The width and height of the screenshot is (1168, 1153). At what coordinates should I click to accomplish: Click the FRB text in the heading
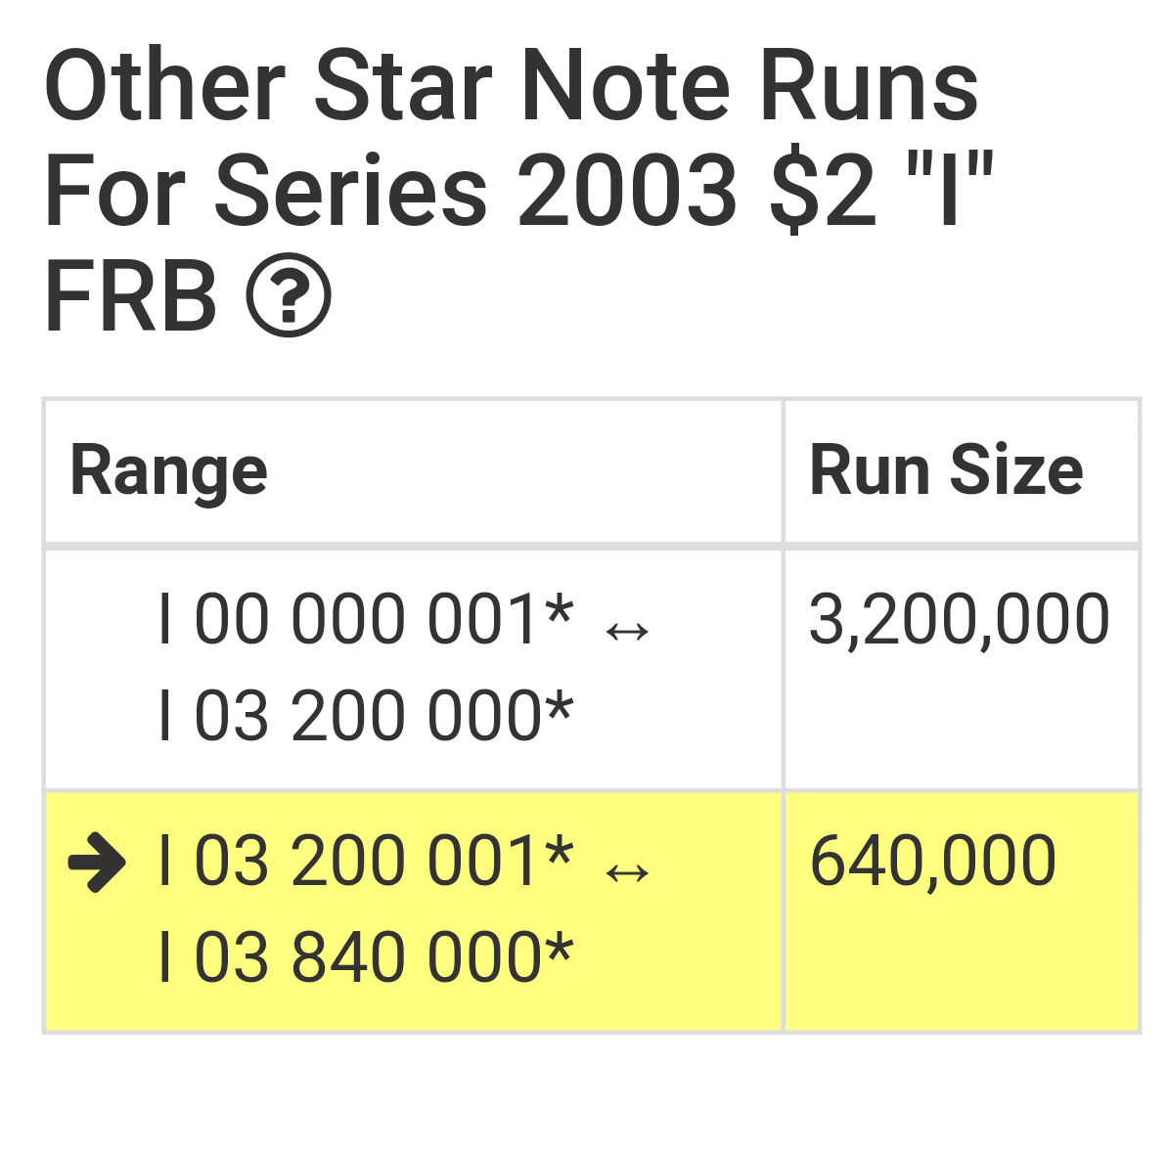[131, 295]
